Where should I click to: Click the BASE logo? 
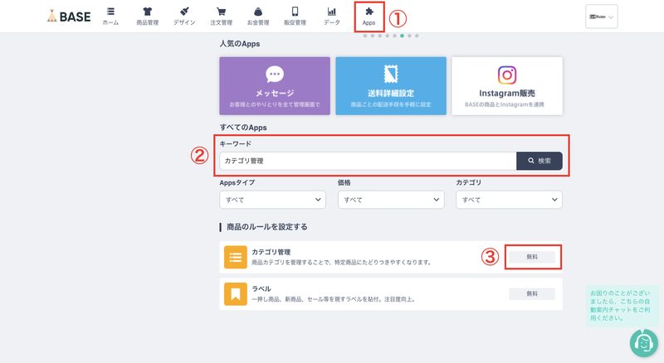pyautogui.click(x=69, y=17)
